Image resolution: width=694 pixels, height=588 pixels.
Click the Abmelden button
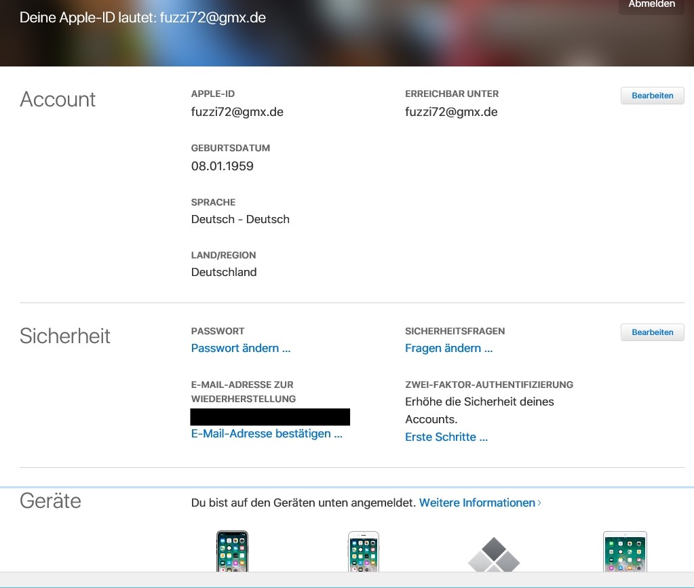[x=651, y=5]
